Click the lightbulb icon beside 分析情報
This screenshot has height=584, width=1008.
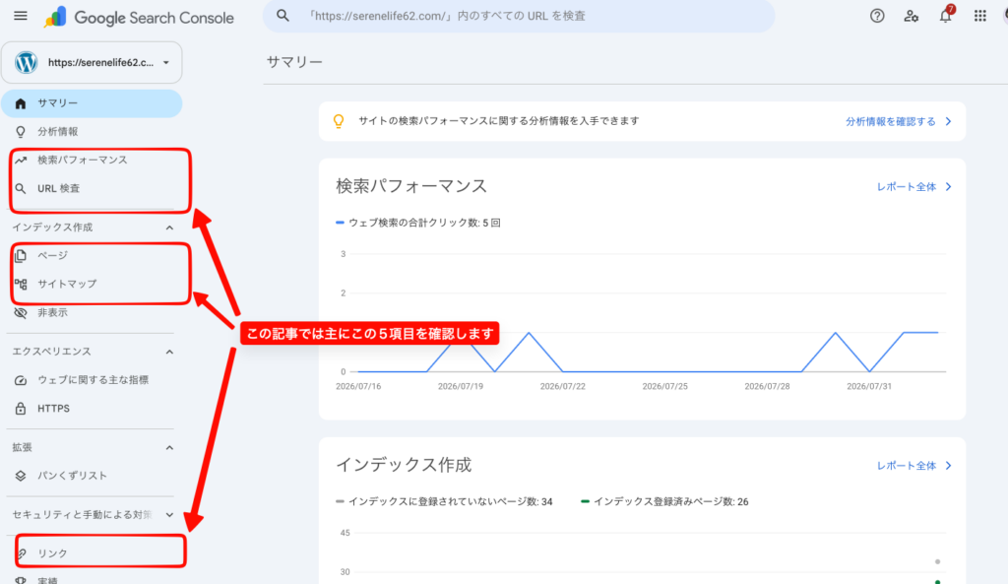[21, 132]
